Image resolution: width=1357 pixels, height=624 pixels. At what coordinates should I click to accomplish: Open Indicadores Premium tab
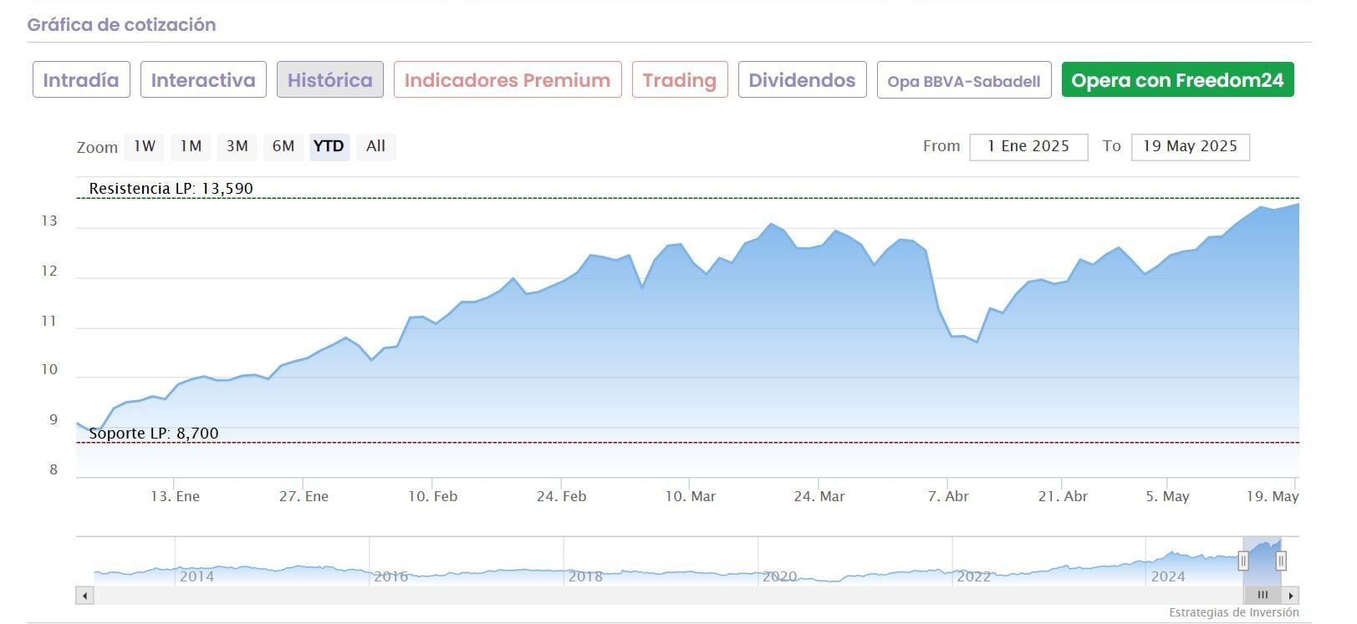click(x=508, y=80)
